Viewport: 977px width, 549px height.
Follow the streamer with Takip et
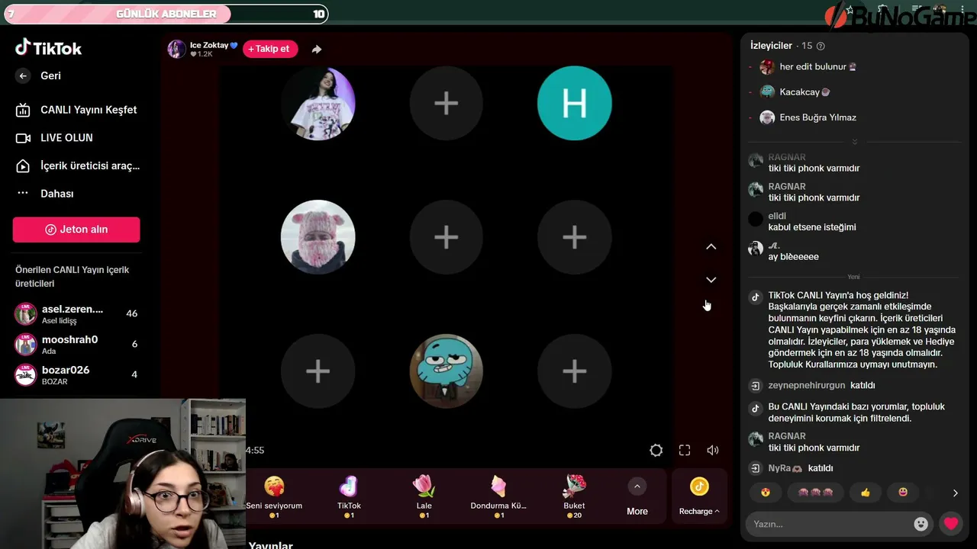270,49
